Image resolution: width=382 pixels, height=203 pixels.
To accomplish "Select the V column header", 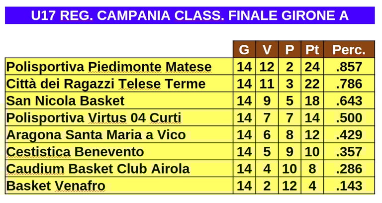I will (267, 50).
